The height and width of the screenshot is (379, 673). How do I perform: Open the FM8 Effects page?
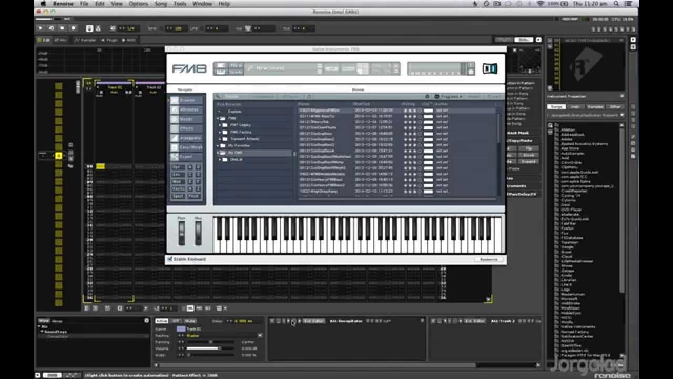[187, 128]
